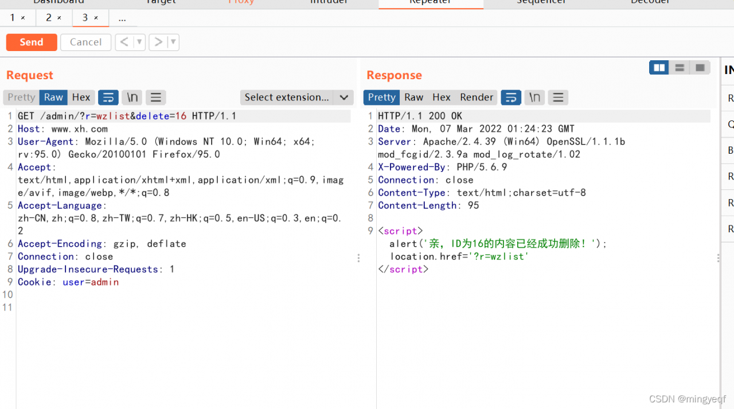Click the alert message line in response
This screenshot has width=734, height=409.
pyautogui.click(x=498, y=244)
